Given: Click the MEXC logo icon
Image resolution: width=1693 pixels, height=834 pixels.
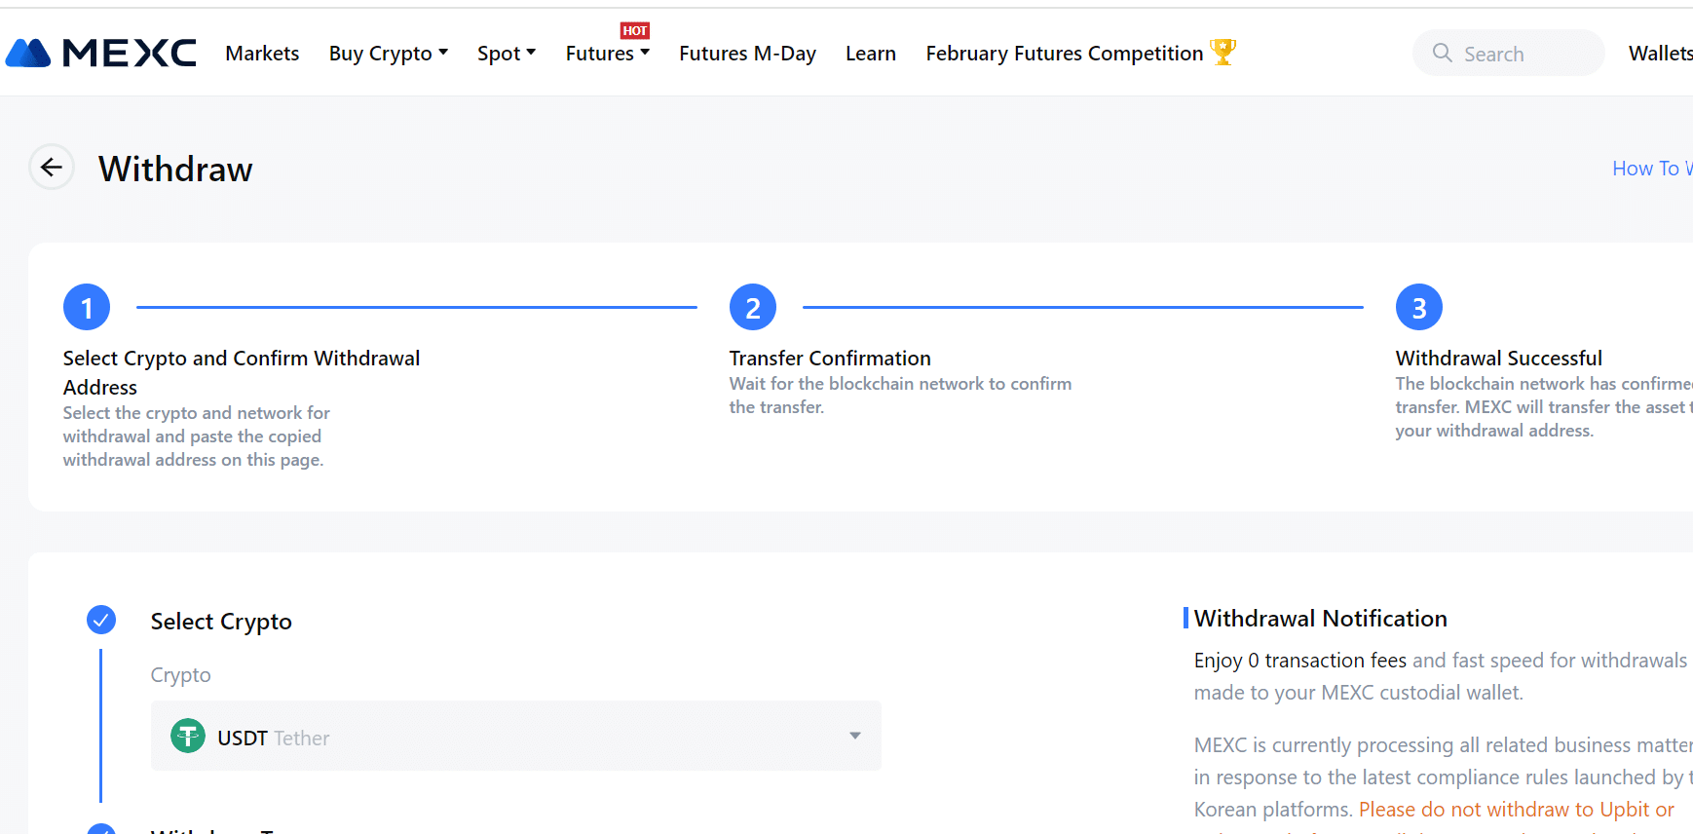Looking at the screenshot, I should point(28,53).
